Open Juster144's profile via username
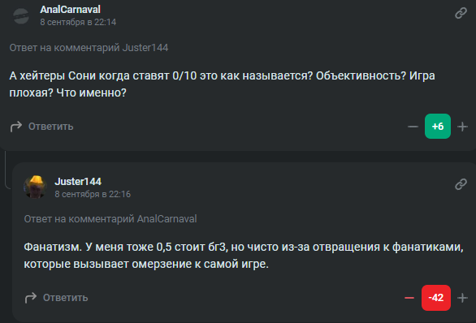 point(78,181)
